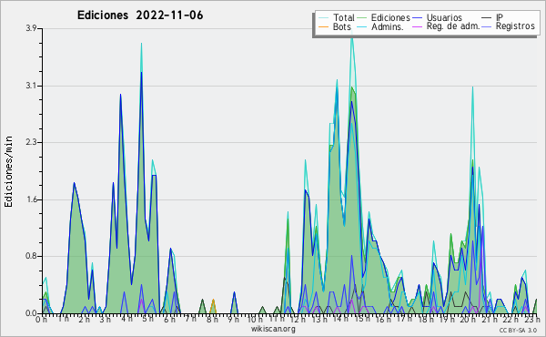
Task: Click the chart title 'Ediciones 2022-11-06'
Action: pos(140,15)
